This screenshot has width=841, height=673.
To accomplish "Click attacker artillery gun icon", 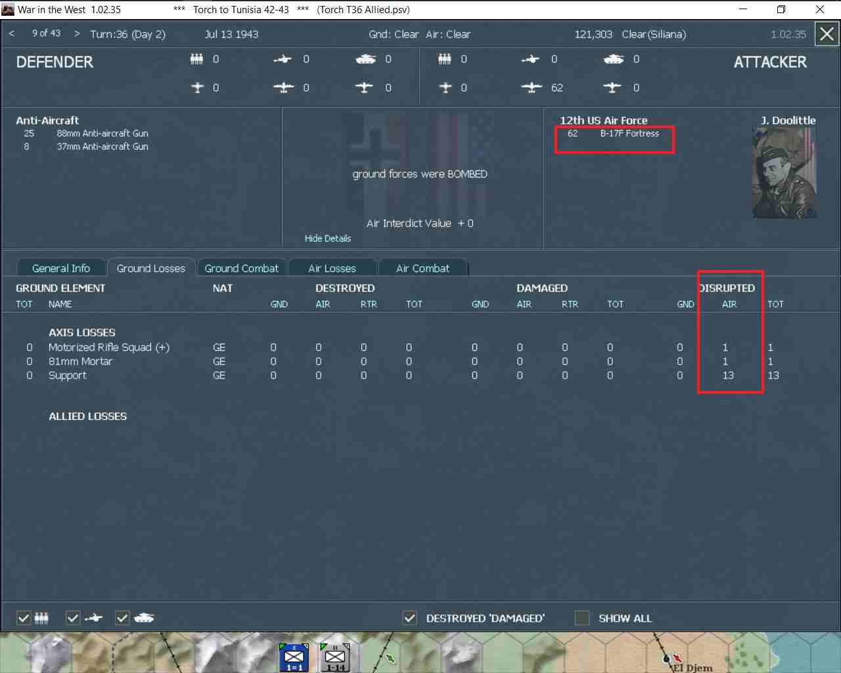I will (x=530, y=59).
